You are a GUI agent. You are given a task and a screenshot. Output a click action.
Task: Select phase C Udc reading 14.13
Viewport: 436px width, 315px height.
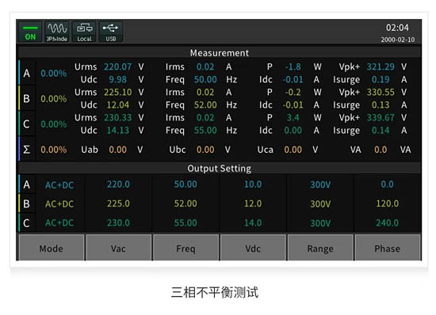[x=117, y=131]
